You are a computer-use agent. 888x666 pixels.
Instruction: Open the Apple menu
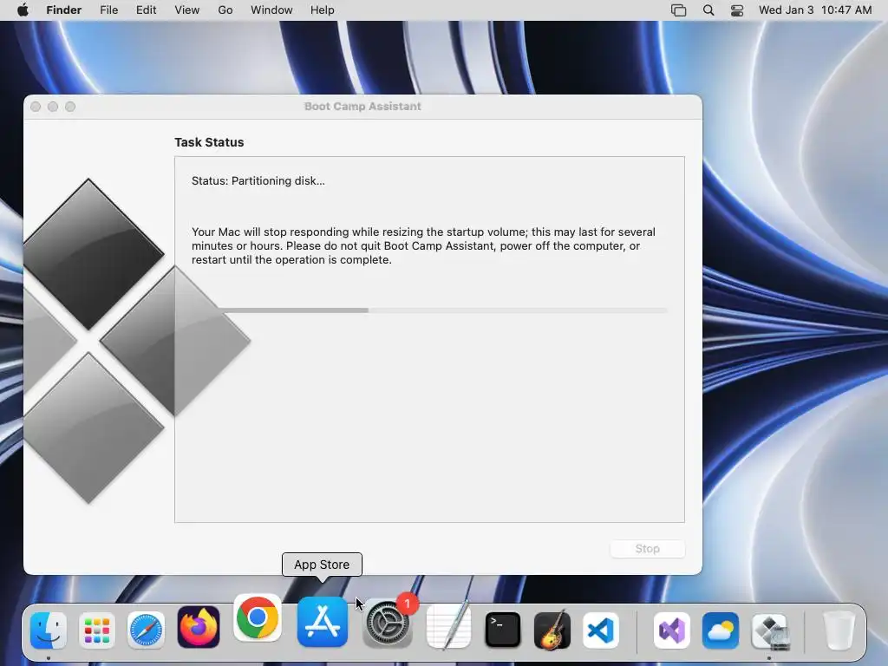[23, 10]
